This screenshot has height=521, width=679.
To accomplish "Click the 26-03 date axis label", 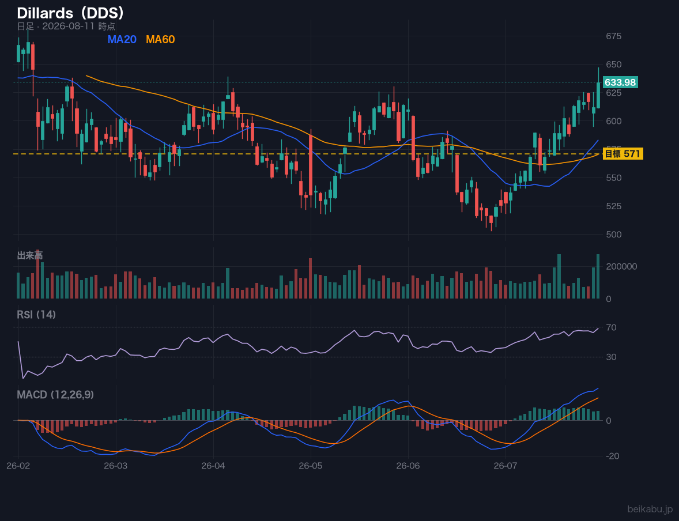I will 116,466.
